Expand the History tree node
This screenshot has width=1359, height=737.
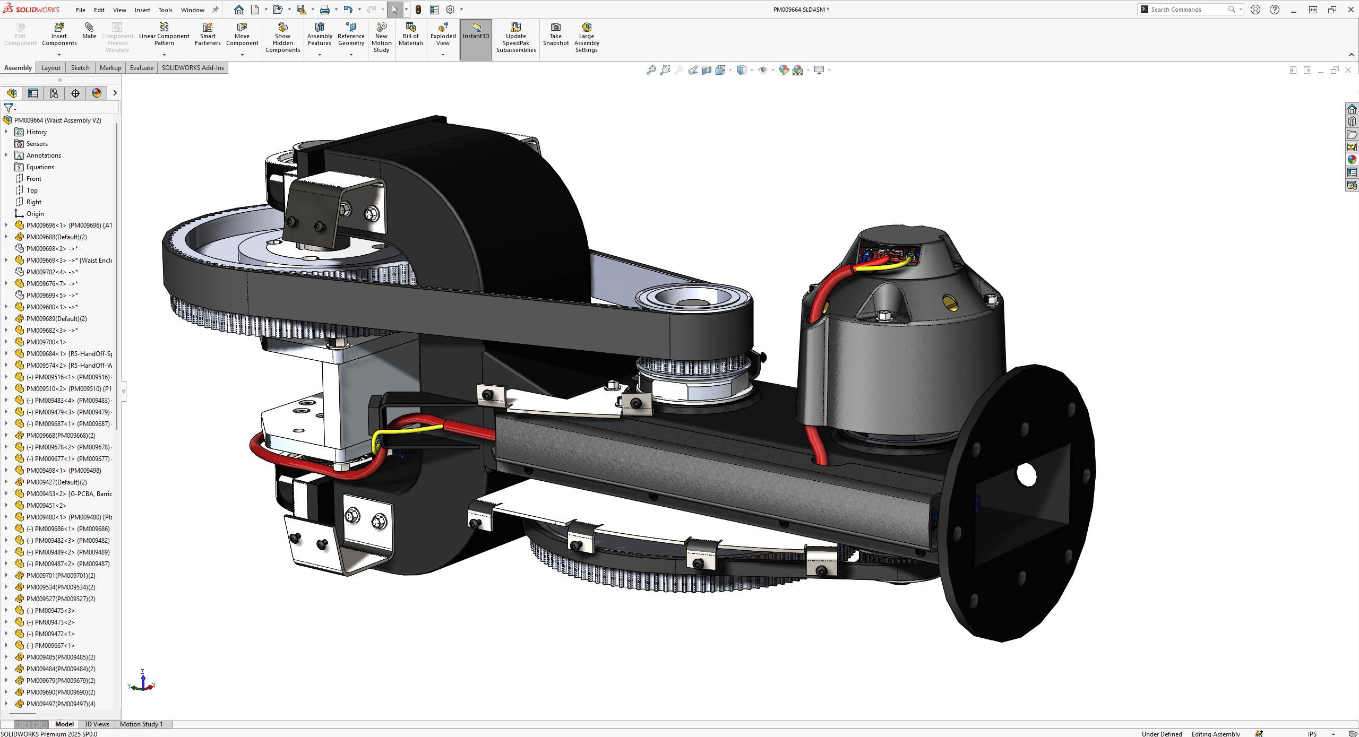[6, 132]
